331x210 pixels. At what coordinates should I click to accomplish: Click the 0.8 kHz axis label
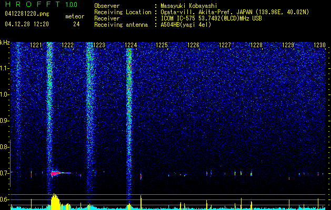tap(4, 147)
